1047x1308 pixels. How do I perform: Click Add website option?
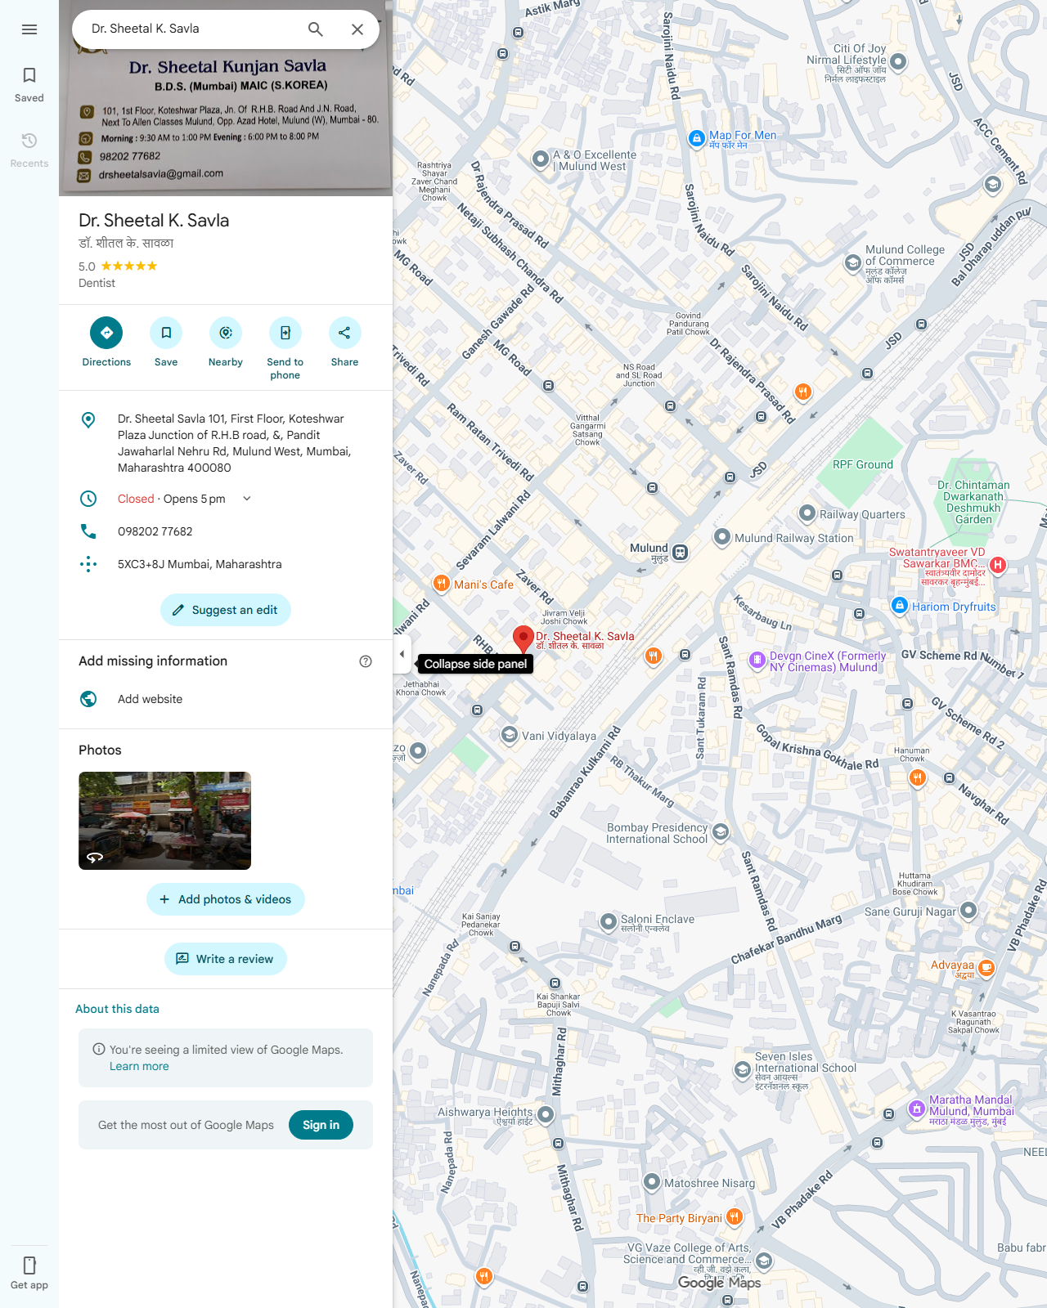(x=226, y=699)
